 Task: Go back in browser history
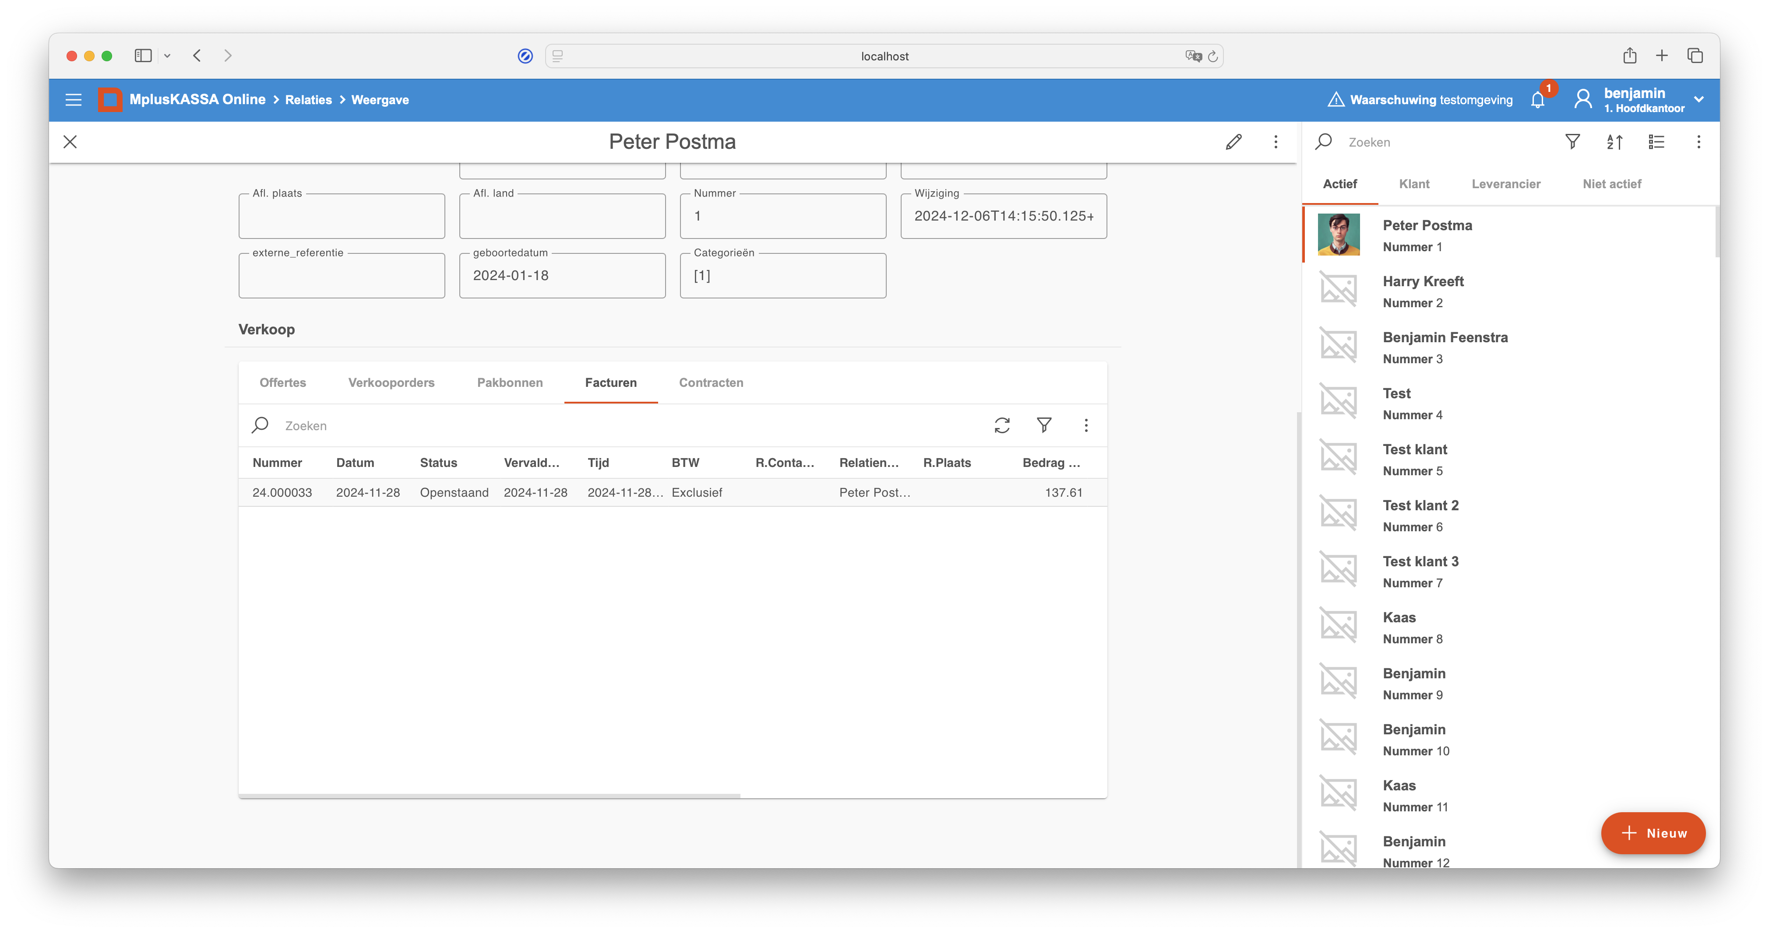pyautogui.click(x=197, y=56)
